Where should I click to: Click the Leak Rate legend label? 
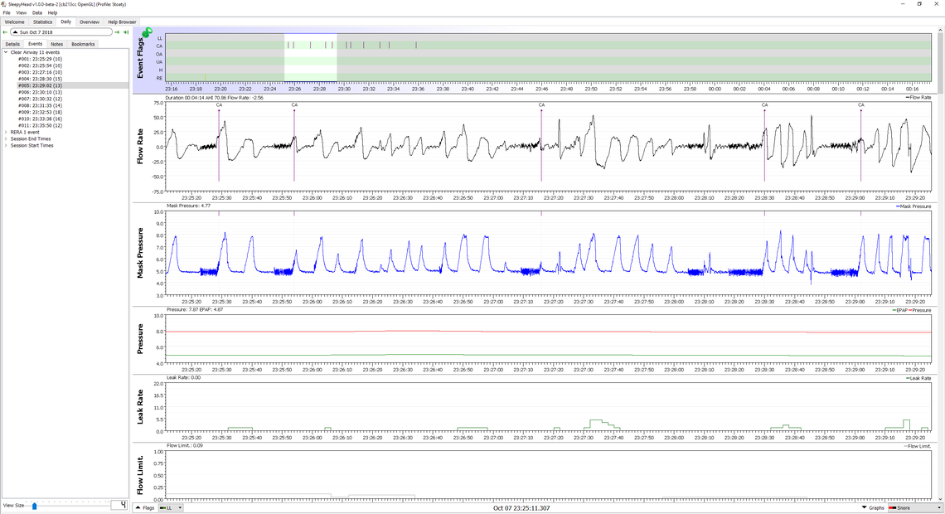(918, 378)
